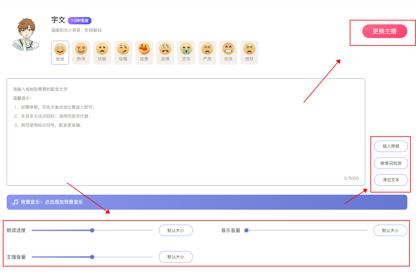Clear text with 清空文本 button
Viewport: 416px width, 274px height.
pos(391,180)
